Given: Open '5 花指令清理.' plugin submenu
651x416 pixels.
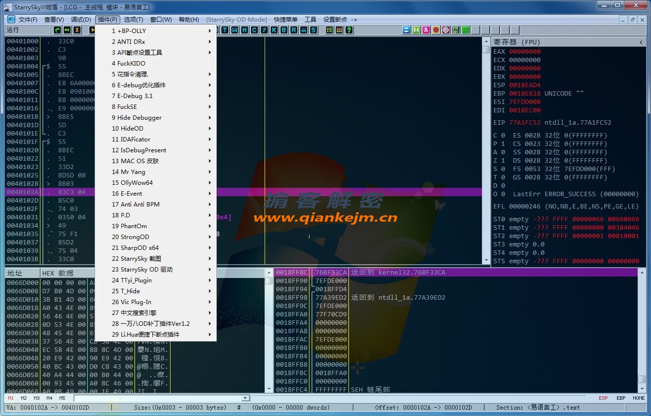Looking at the screenshot, I should (x=156, y=74).
